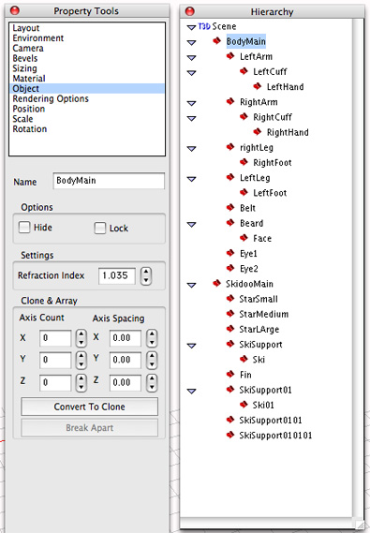The width and height of the screenshot is (370, 533).
Task: Click the T3D Scene root icon
Action: coord(204,26)
